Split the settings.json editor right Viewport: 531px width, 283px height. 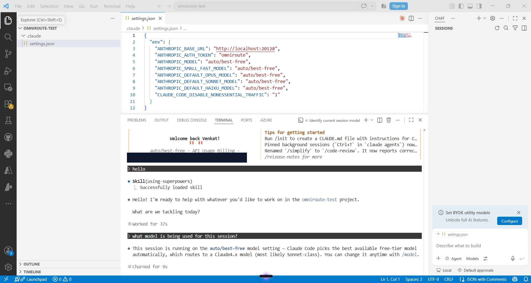pos(411,18)
